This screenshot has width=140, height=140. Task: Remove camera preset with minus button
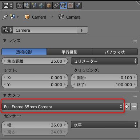[134, 106]
